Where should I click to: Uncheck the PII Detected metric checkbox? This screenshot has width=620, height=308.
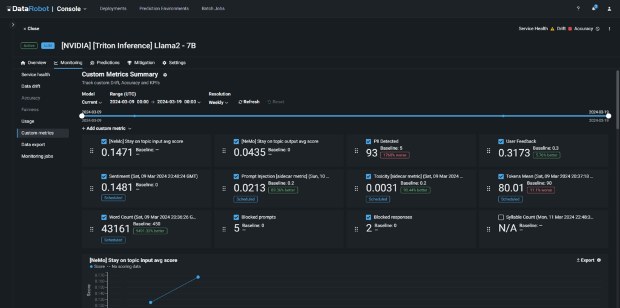pyautogui.click(x=369, y=141)
